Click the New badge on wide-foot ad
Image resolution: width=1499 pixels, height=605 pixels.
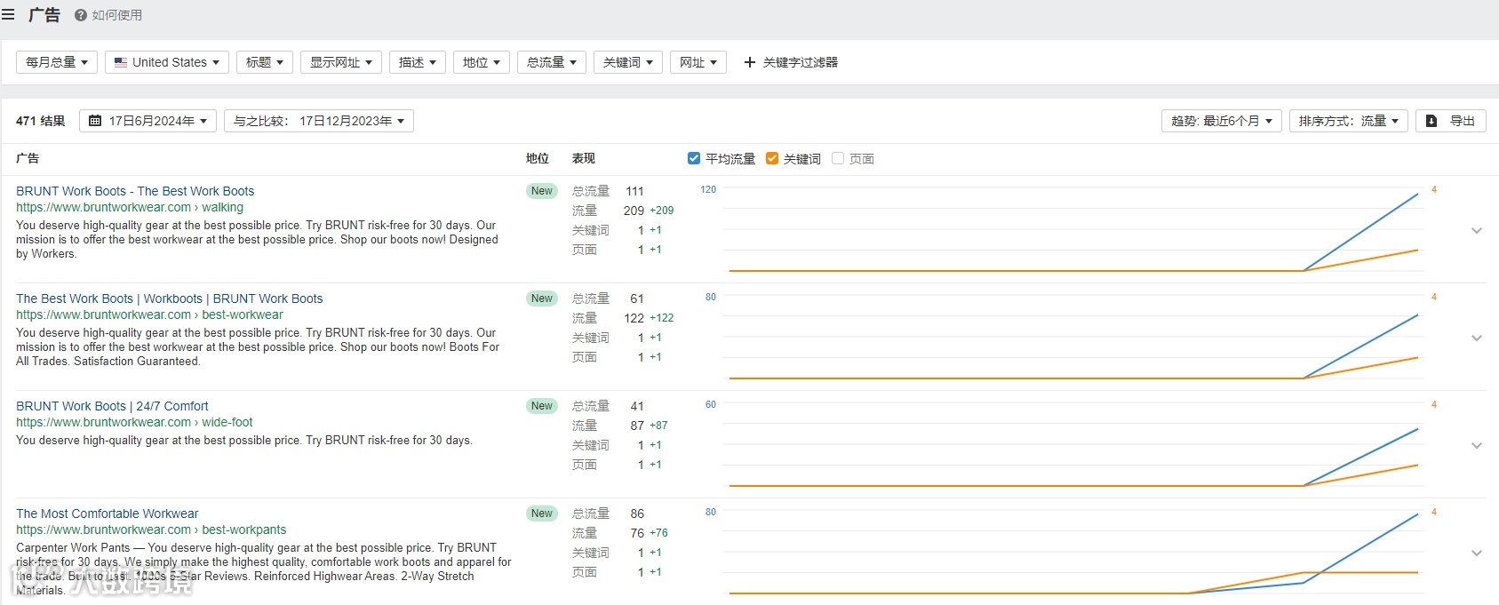(542, 406)
